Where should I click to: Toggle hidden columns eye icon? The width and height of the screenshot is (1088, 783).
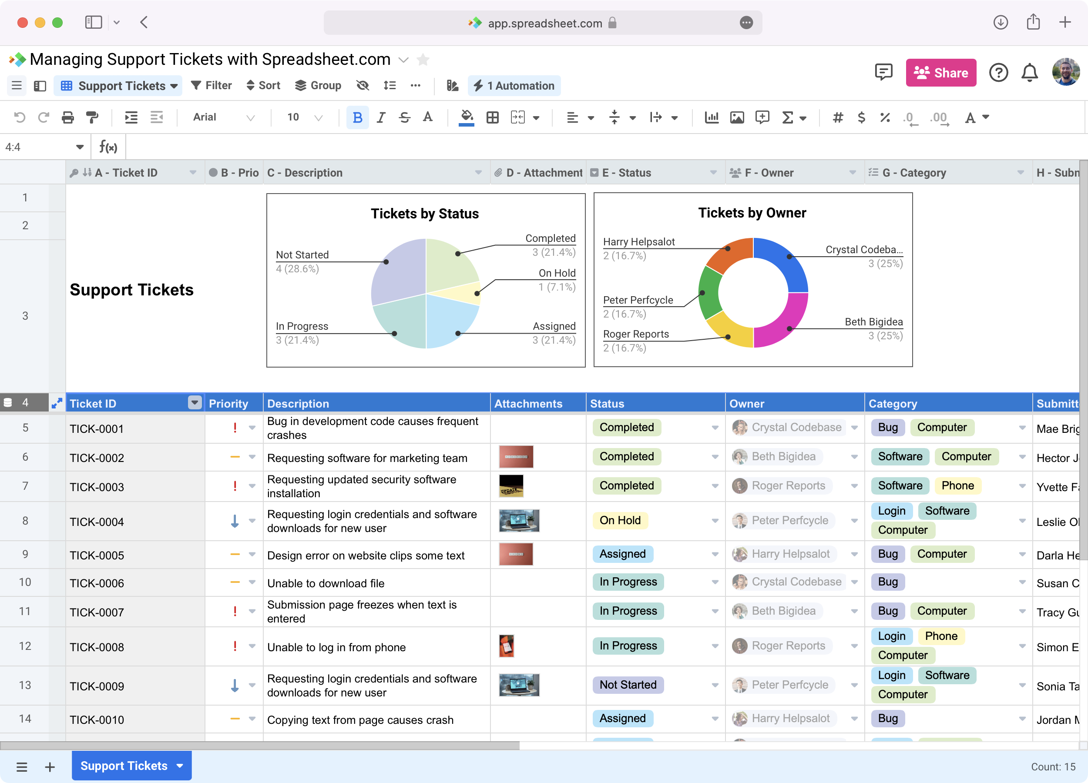pos(363,86)
